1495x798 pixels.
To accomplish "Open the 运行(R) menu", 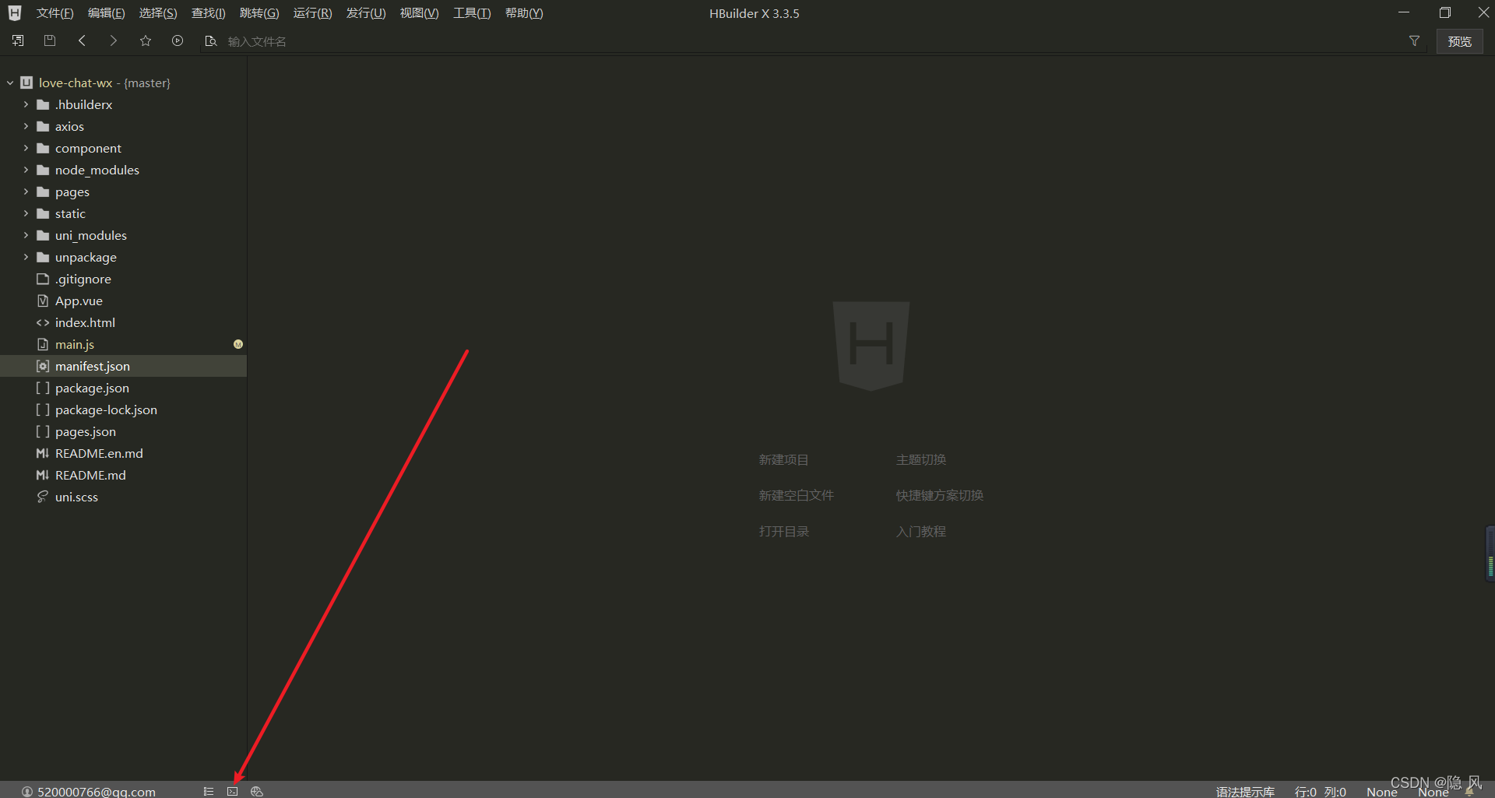I will coord(312,13).
